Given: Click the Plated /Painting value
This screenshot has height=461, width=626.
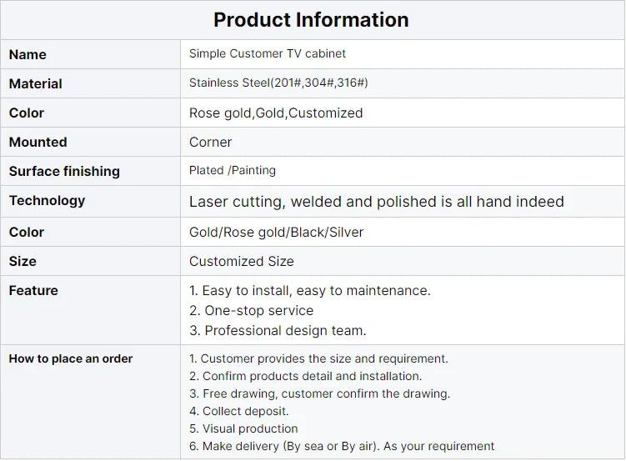Looking at the screenshot, I should click(x=233, y=170).
